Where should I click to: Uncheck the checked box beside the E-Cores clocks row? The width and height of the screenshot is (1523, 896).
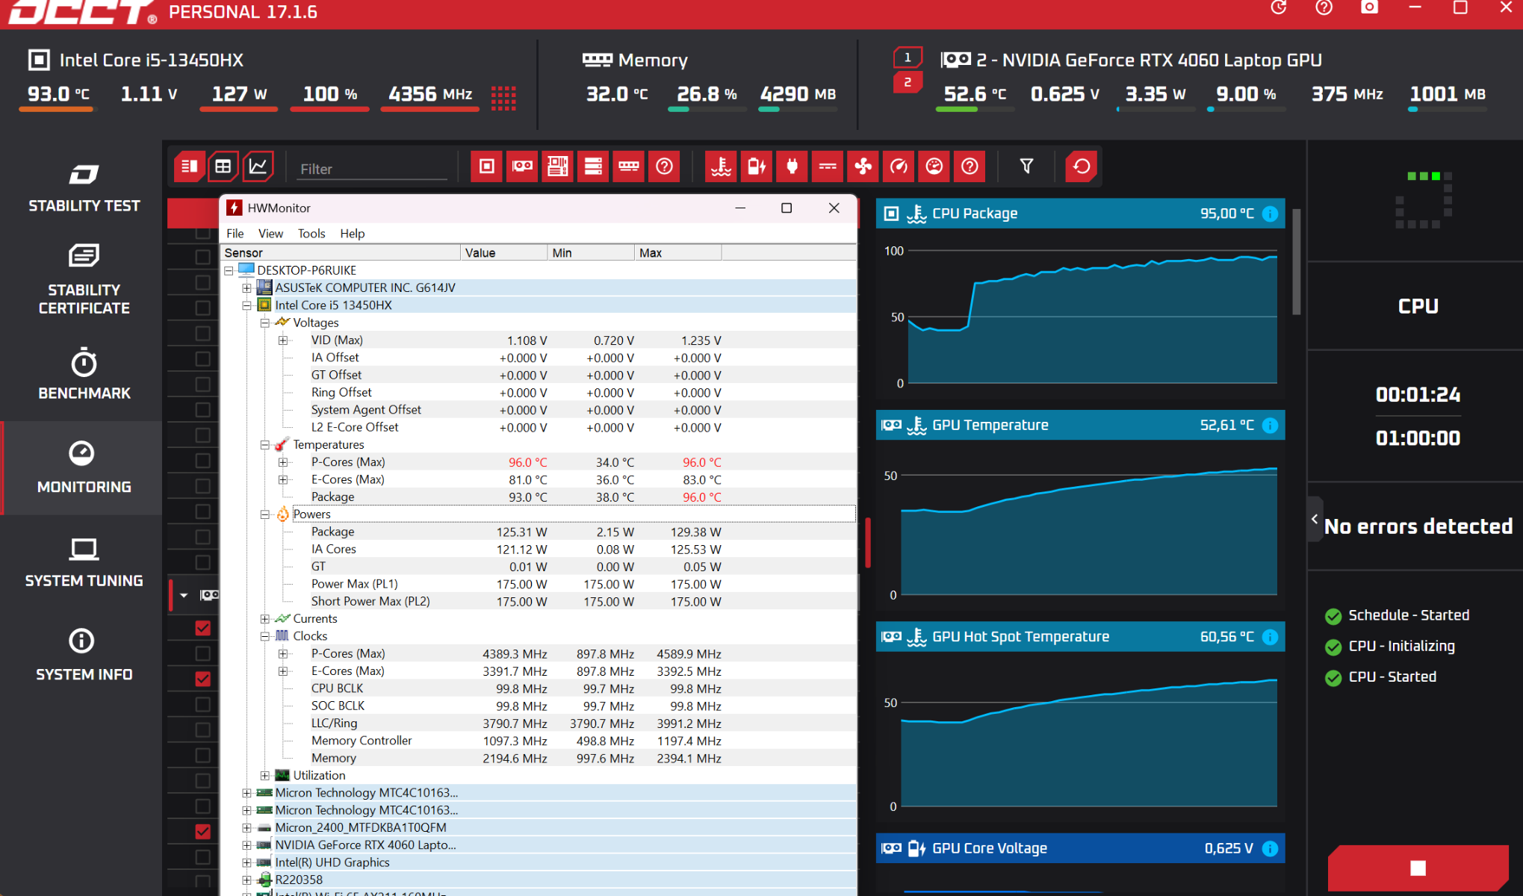click(202, 679)
